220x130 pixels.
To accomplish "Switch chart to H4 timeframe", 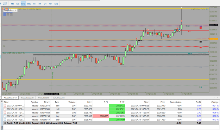I will pyautogui.click(x=40, y=4).
